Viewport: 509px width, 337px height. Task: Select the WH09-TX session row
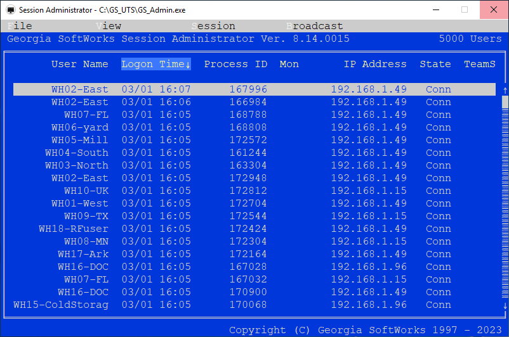pos(255,216)
